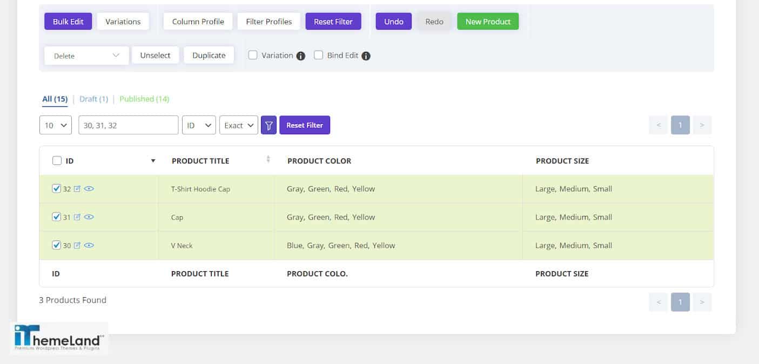Click edit icon for product 32
Image resolution: width=759 pixels, height=364 pixels.
77,189
